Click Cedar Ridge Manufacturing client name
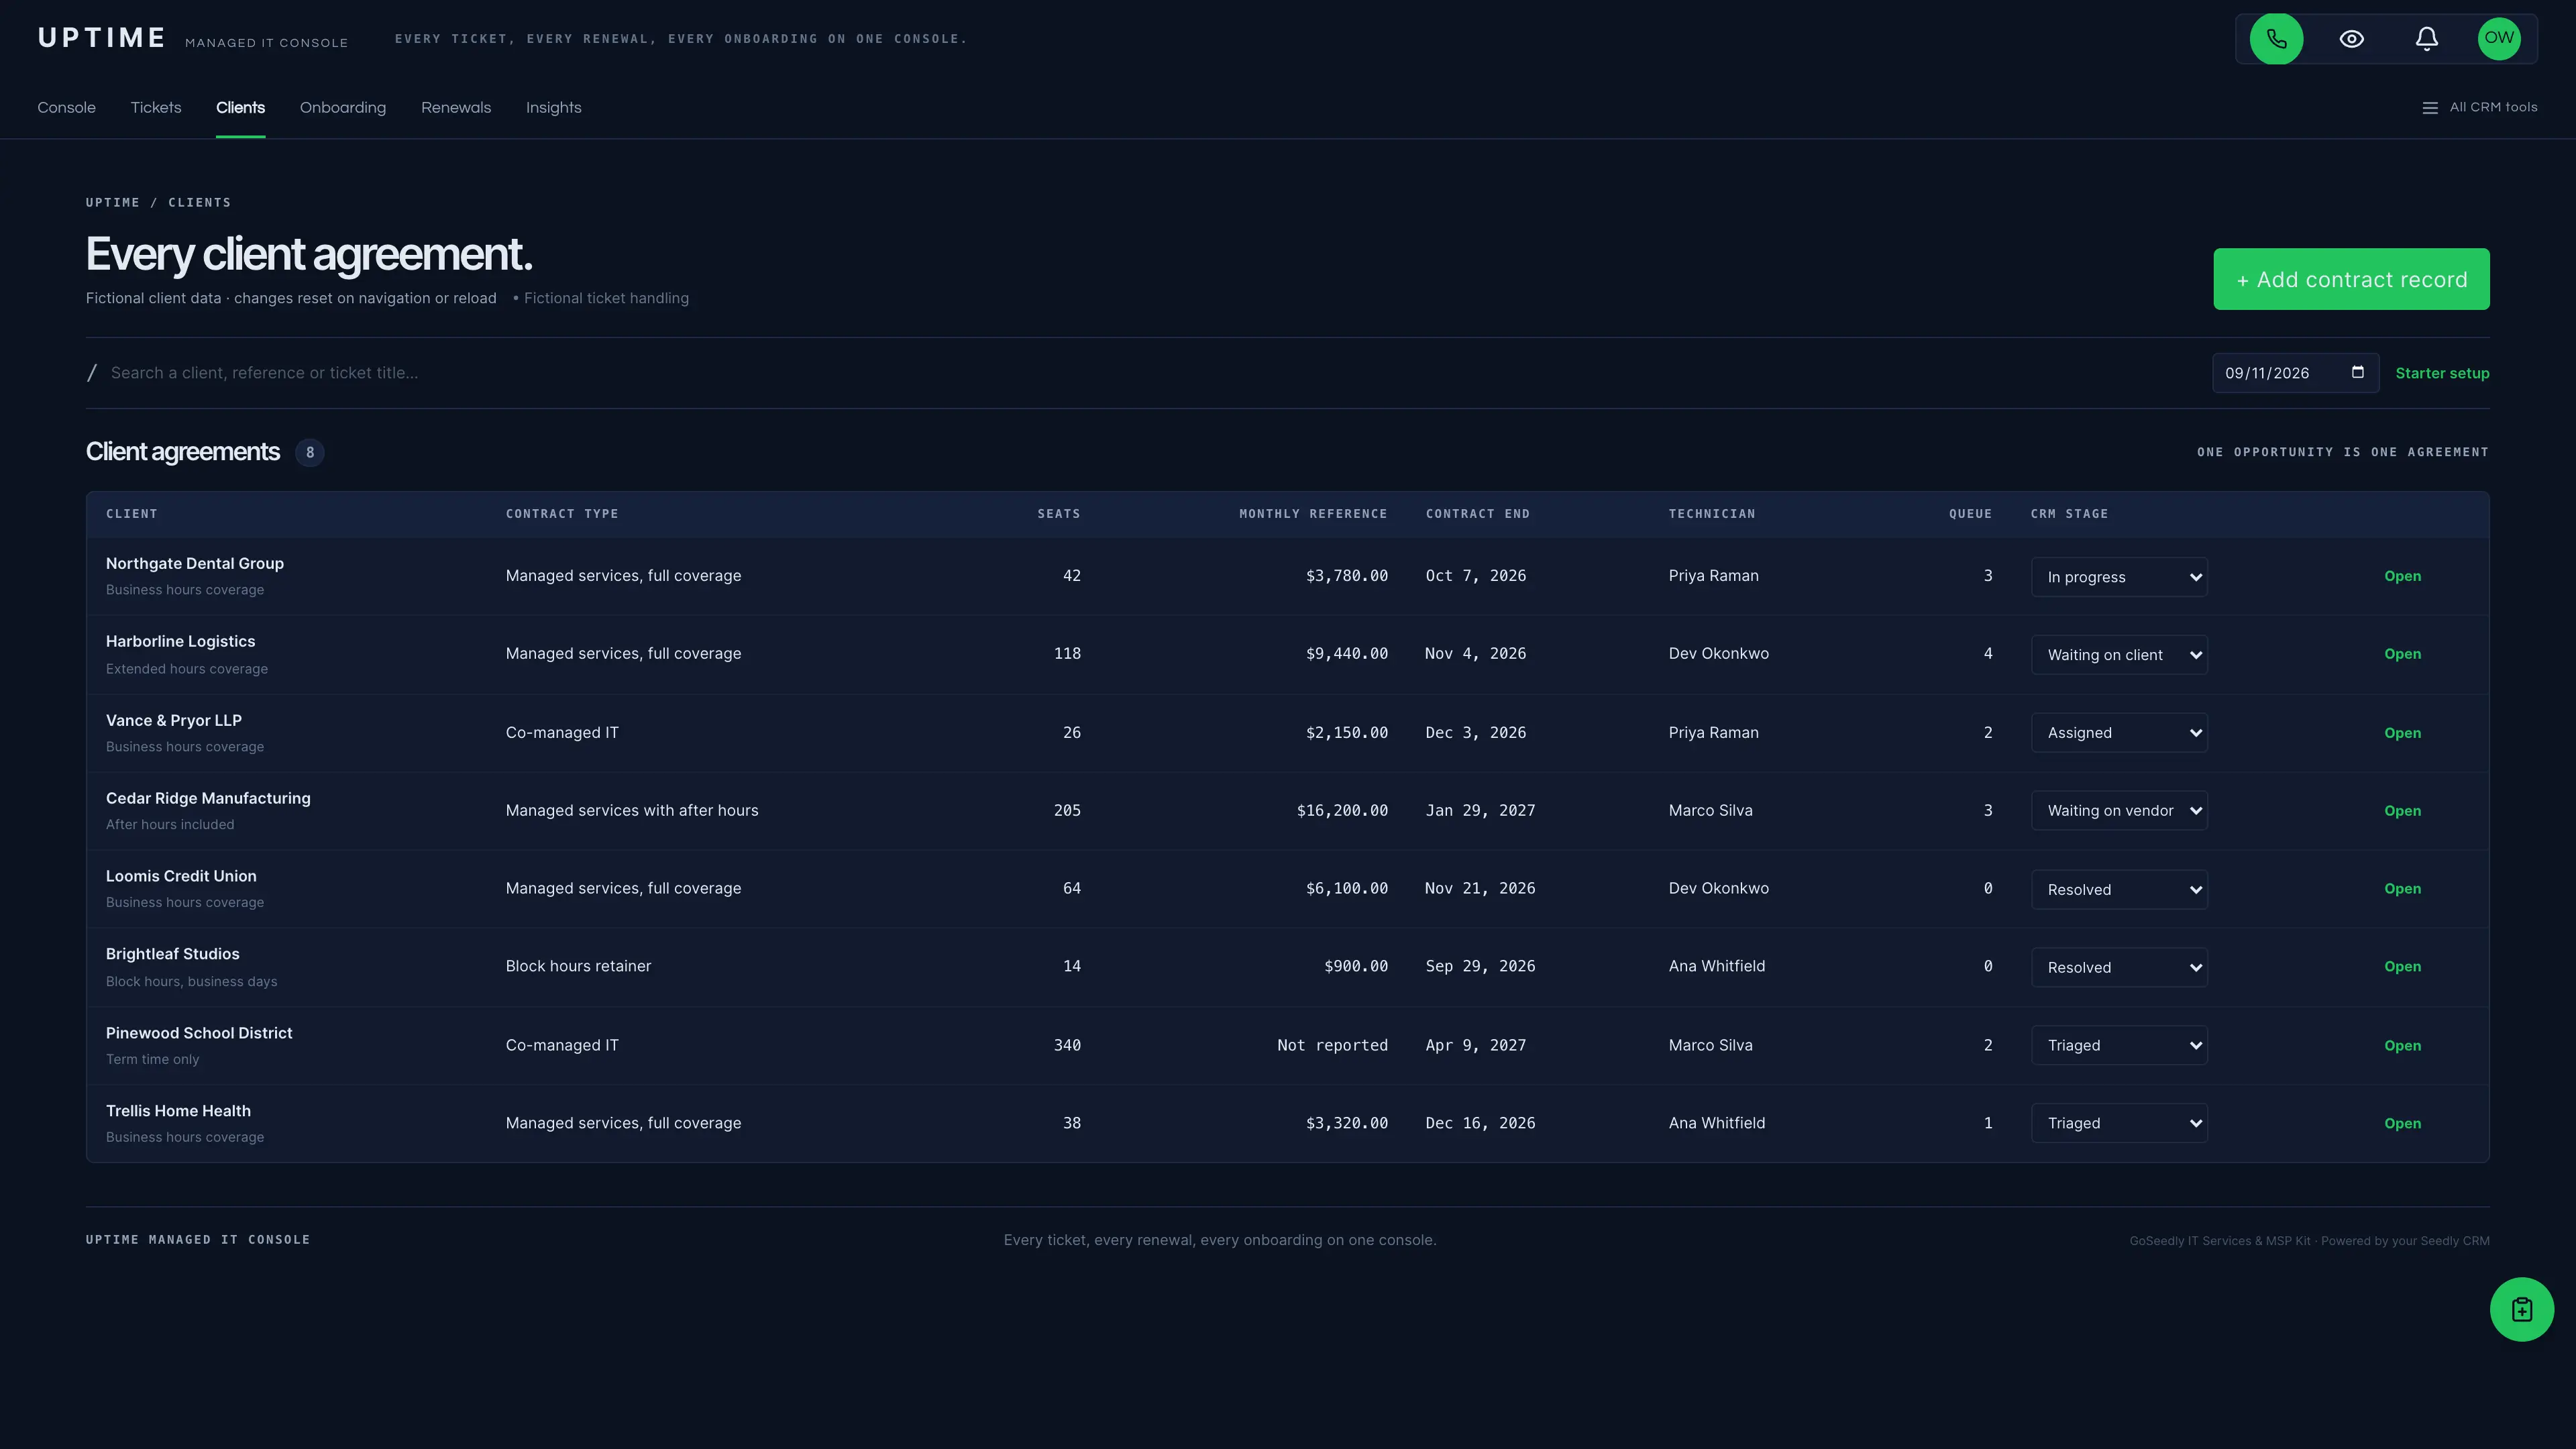 click(208, 799)
